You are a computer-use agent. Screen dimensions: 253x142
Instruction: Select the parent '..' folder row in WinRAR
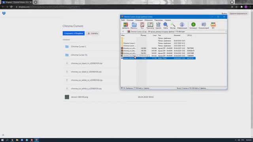point(158,38)
